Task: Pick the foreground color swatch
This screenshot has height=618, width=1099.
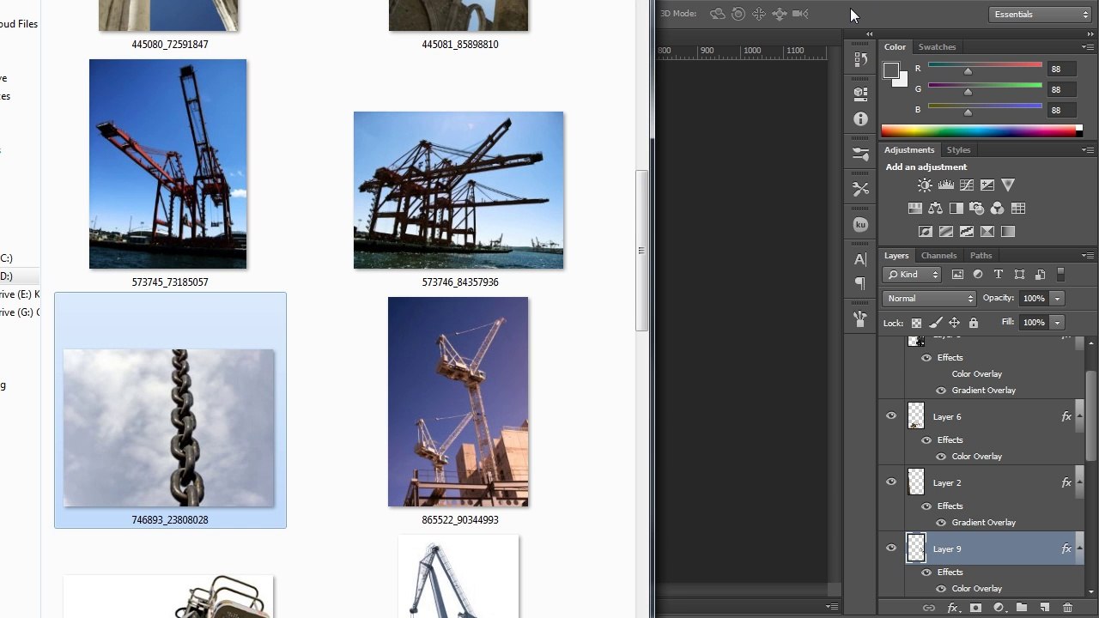Action: (x=891, y=70)
